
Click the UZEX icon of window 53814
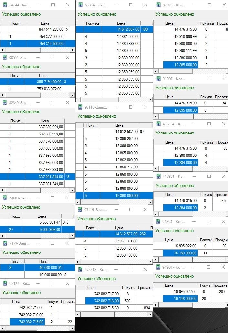point(80,5)
